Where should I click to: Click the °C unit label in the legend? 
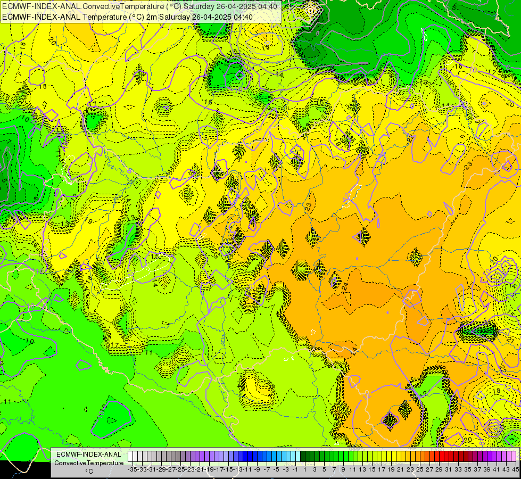coord(89,472)
